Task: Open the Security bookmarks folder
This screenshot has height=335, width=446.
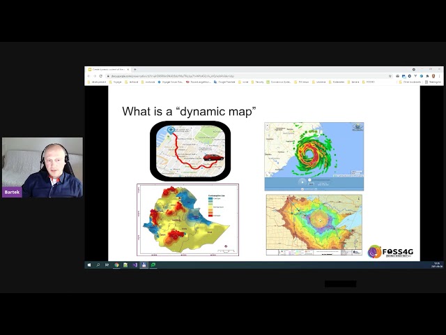Action: click(x=257, y=82)
